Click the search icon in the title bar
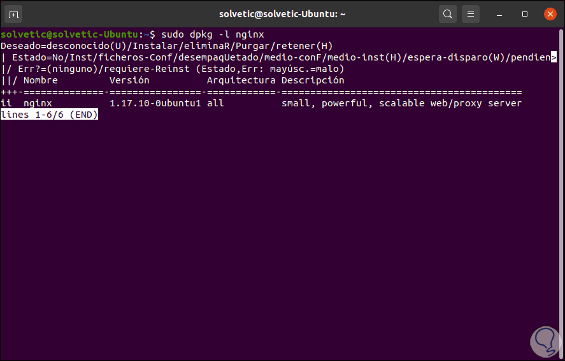The width and height of the screenshot is (565, 361). [448, 13]
